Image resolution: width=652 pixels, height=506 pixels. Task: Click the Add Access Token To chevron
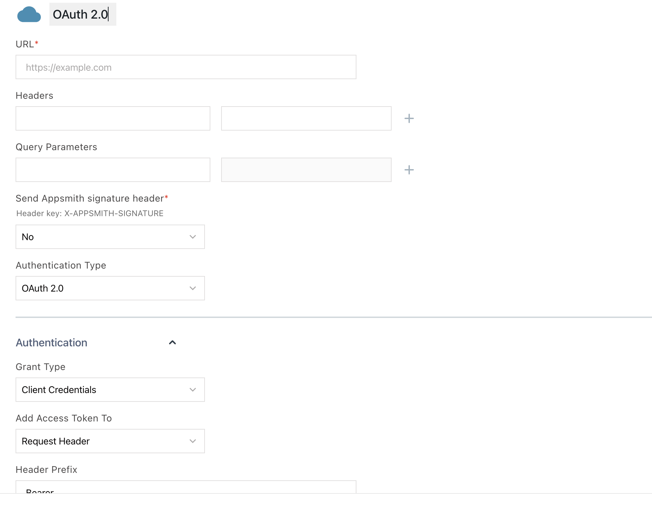193,441
